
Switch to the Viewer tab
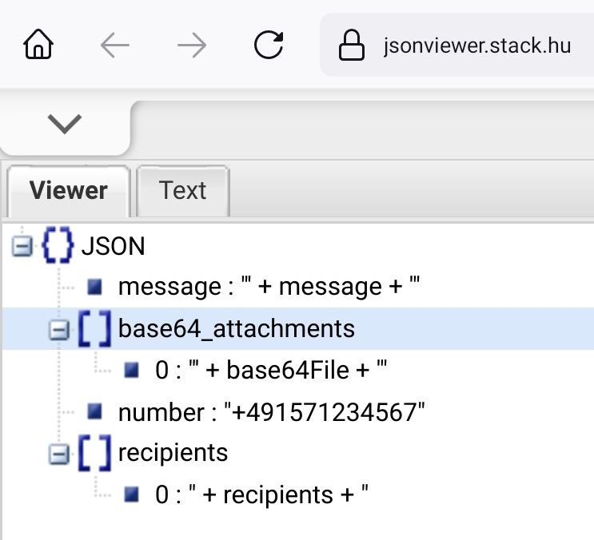tap(68, 191)
